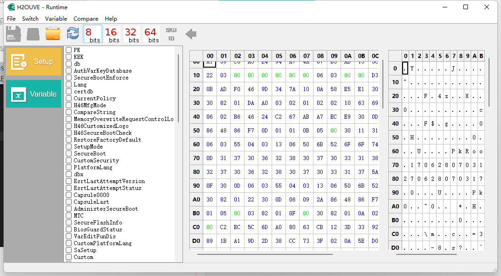Select ASCII character Y in row 0

412,69
